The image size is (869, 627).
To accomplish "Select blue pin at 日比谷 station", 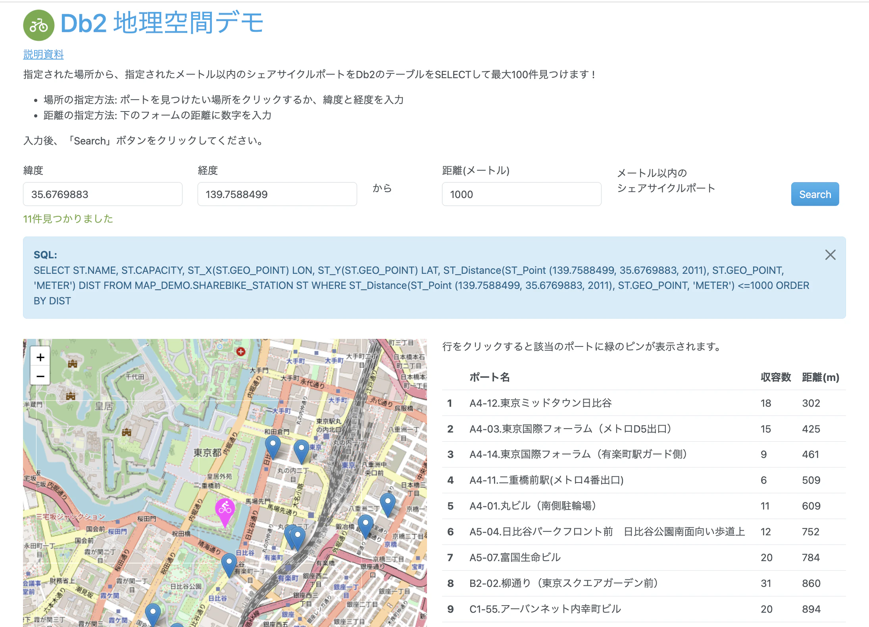I will [x=229, y=566].
